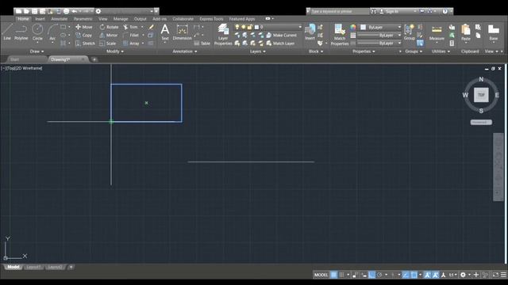Screen dimensions: 508x285
Task: Toggle object snap in status bar
Action: tap(414, 275)
